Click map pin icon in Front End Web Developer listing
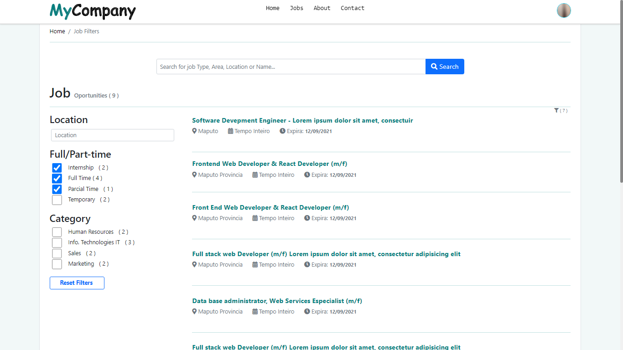Image resolution: width=623 pixels, height=350 pixels. point(194,218)
